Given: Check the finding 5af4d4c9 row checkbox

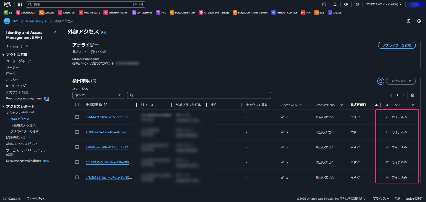Looking at the screenshot, I should [77, 117].
